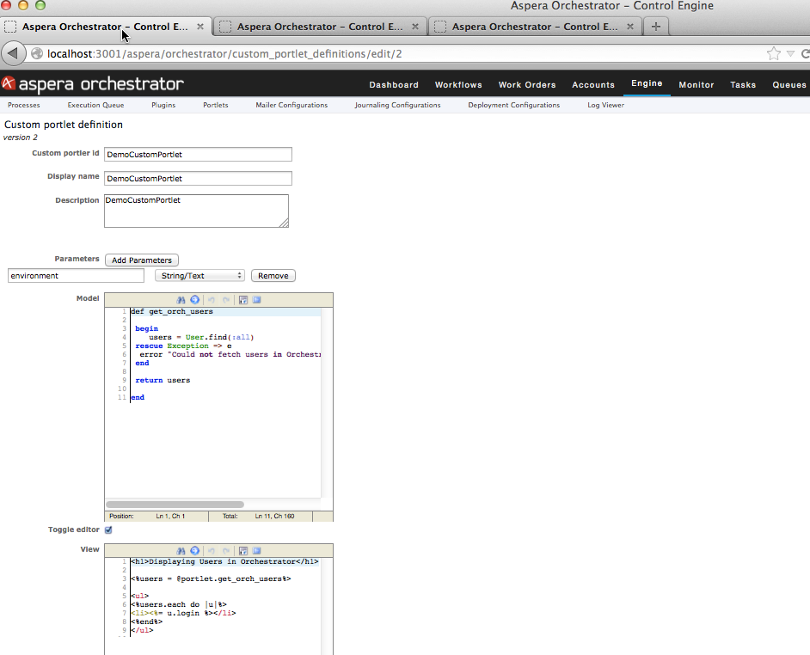Open the String/Text parameter type dropdown
810x655 pixels.
[199, 276]
